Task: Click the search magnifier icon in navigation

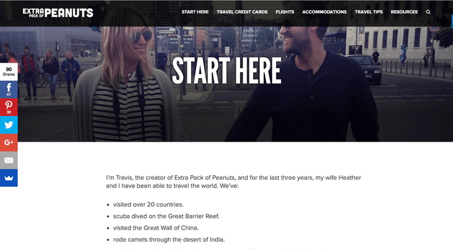Action: (x=428, y=12)
